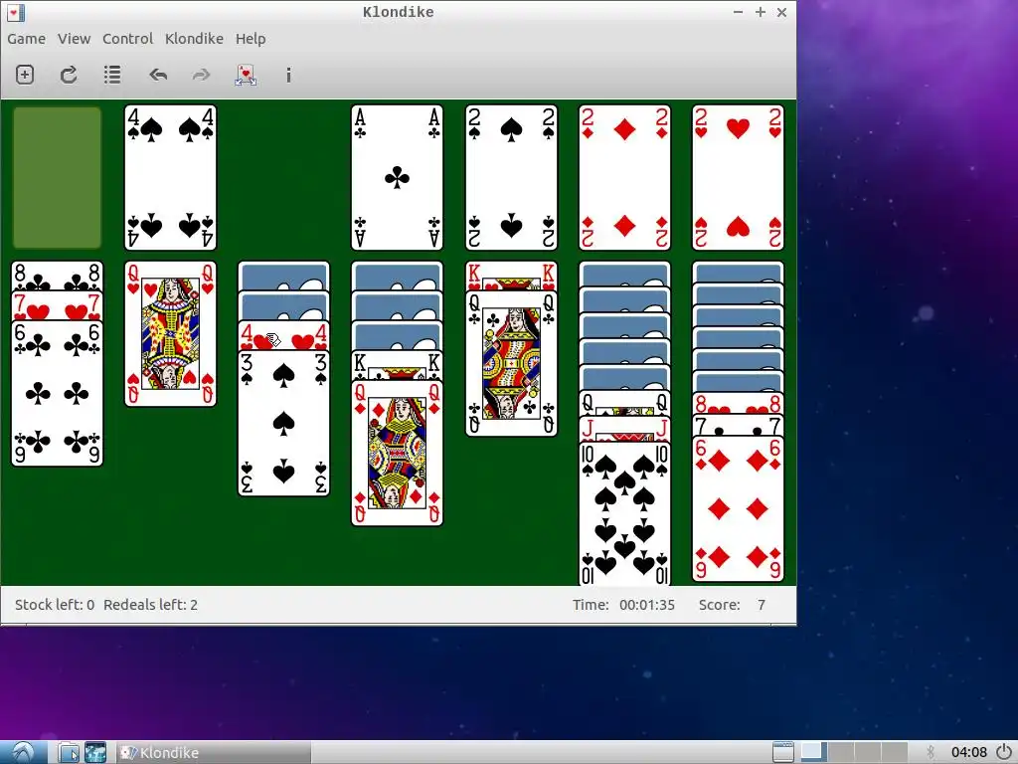Click the Bluetooth tray icon

click(931, 752)
